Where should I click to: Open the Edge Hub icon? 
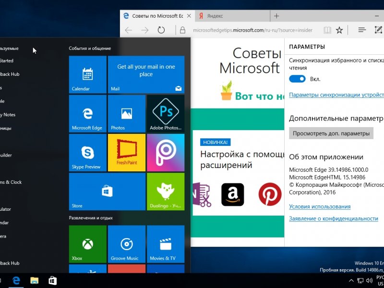(x=362, y=30)
